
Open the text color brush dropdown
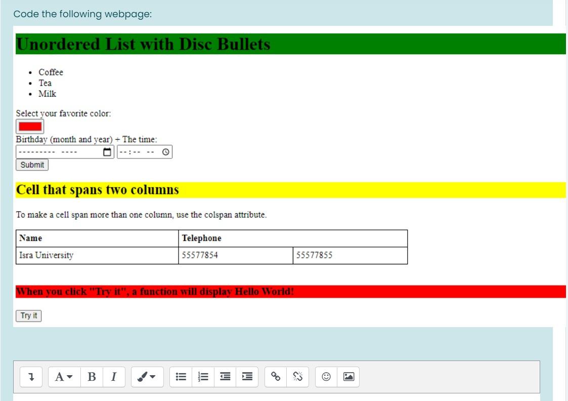tap(147, 377)
